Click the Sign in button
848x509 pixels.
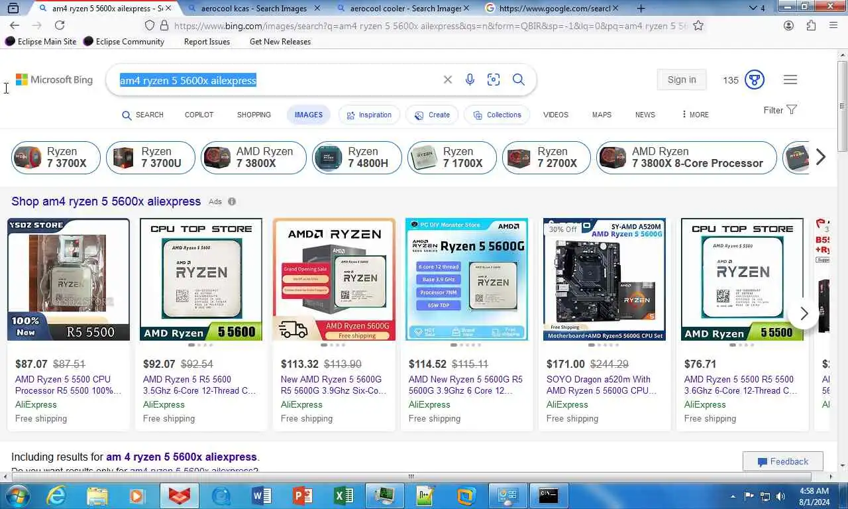click(x=682, y=80)
